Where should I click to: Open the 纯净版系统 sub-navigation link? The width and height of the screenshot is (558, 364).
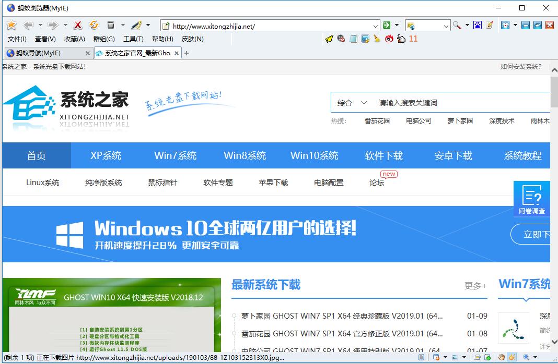[103, 183]
